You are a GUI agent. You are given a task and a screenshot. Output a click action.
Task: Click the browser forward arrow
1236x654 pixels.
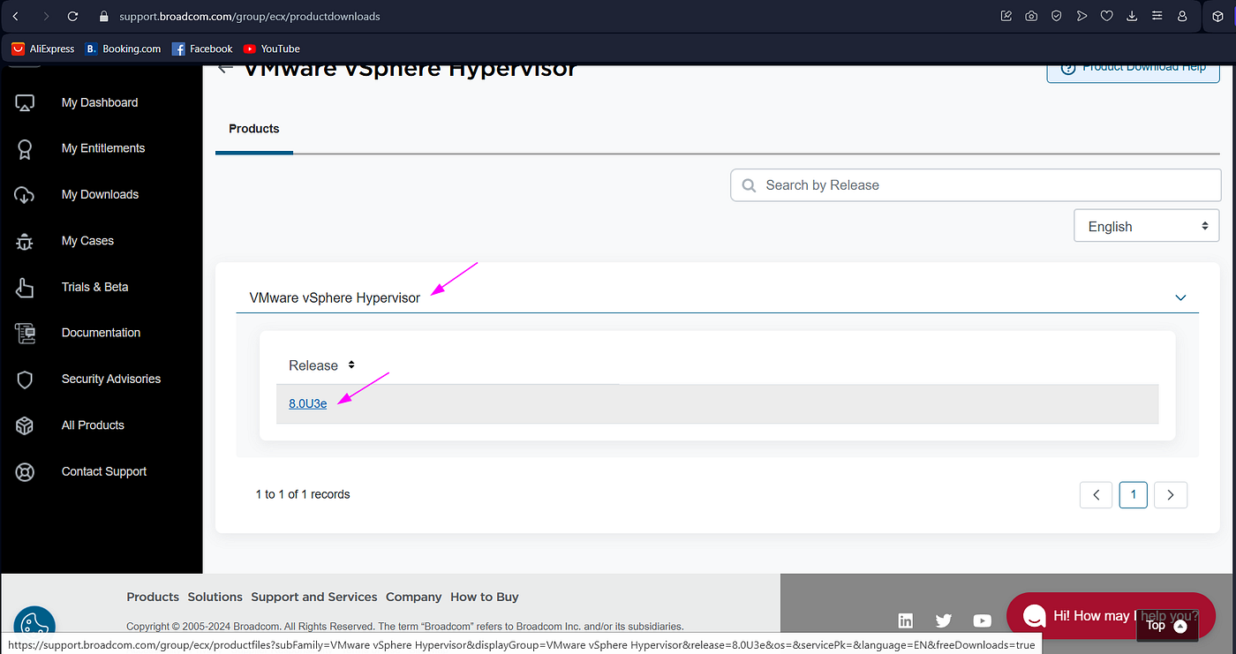(x=46, y=16)
